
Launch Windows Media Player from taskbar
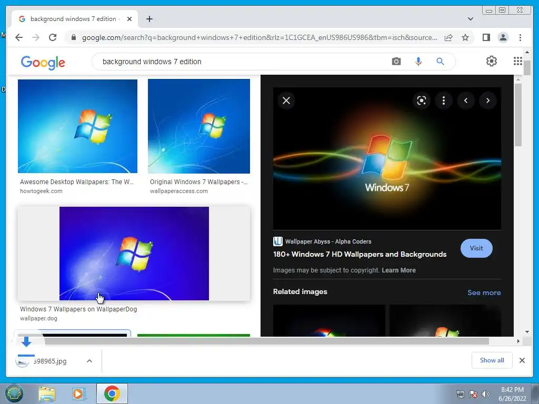[79, 393]
